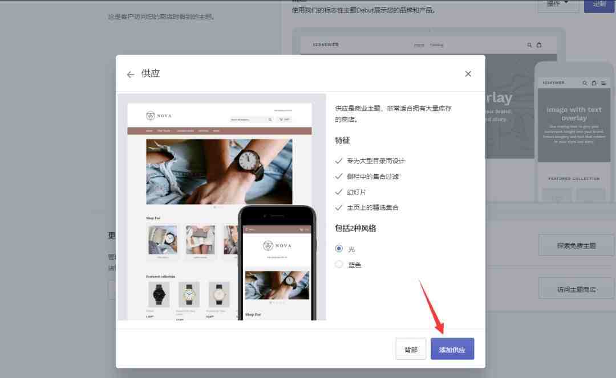The height and width of the screenshot is (378, 616).
Task: Click the feature text 主页上的精选集合
Action: (372, 207)
